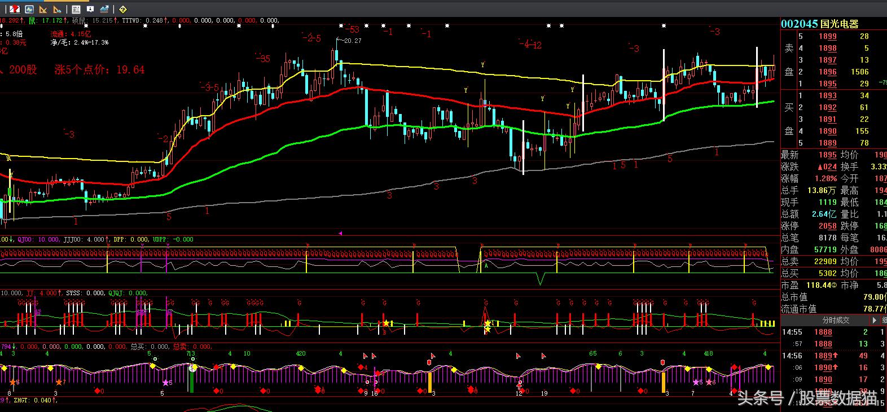Click the 14:56 trade row price 1889
Image resolution: width=887 pixels, height=412 pixels.
click(x=823, y=356)
